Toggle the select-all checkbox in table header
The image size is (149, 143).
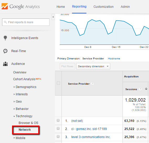tap(58, 83)
